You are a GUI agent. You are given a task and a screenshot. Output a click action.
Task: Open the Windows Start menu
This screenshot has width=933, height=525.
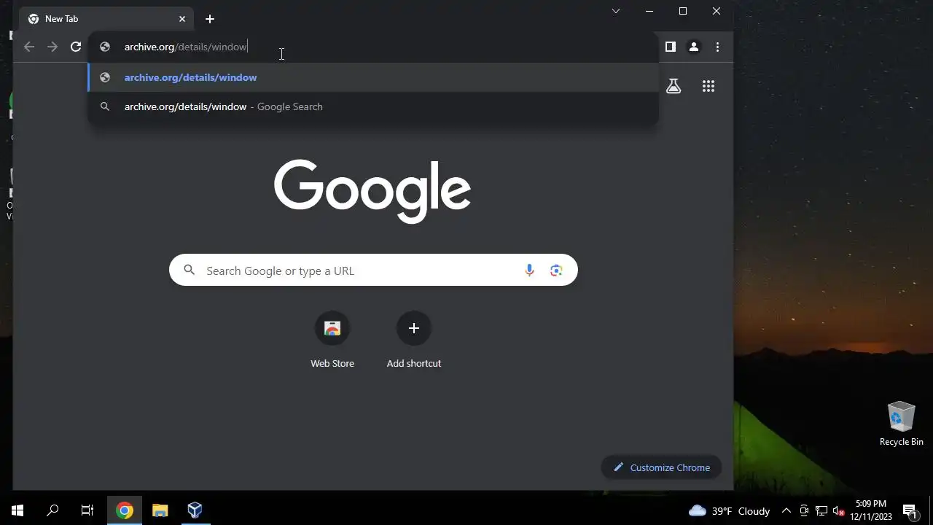tap(17, 510)
